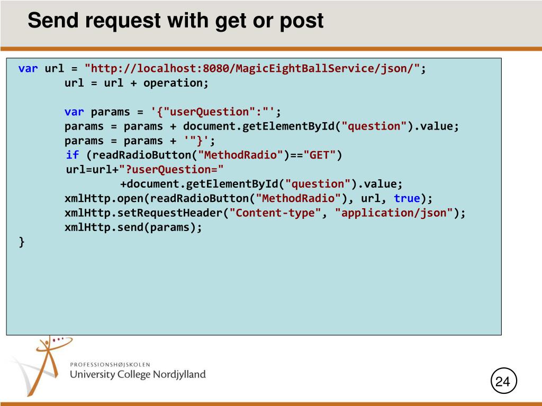Click the slide number 24 circle
The height and width of the screenshot is (406, 542).
pyautogui.click(x=504, y=381)
